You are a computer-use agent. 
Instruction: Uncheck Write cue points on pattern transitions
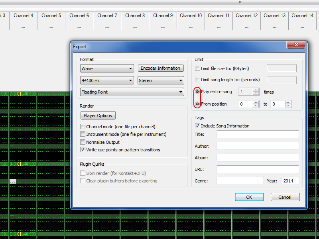(x=83, y=150)
